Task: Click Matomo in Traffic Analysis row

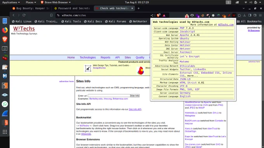Action: [x=184, y=62]
